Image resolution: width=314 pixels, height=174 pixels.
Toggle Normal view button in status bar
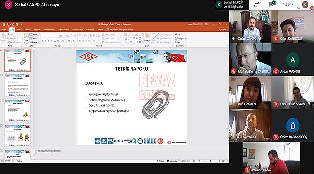(x=183, y=161)
